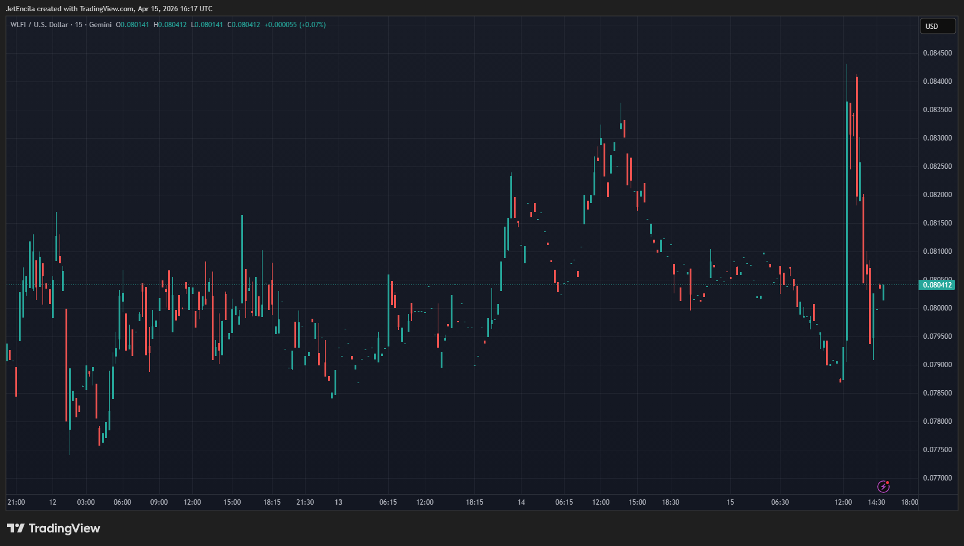Click the TradingView wordmark text at bottom

coord(64,528)
